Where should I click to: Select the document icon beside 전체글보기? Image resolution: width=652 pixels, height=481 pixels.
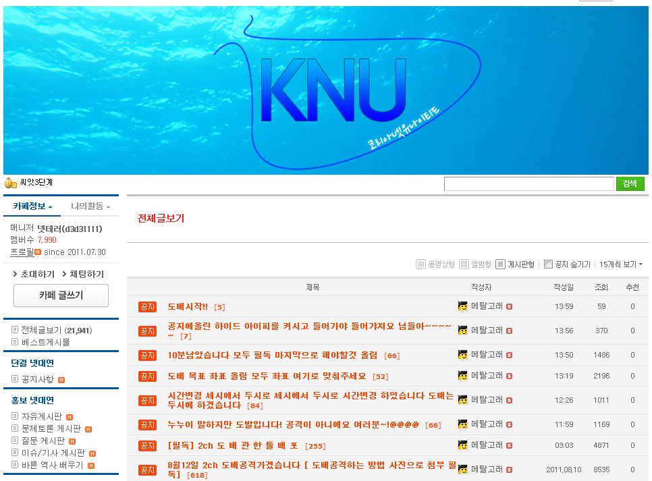[14, 329]
